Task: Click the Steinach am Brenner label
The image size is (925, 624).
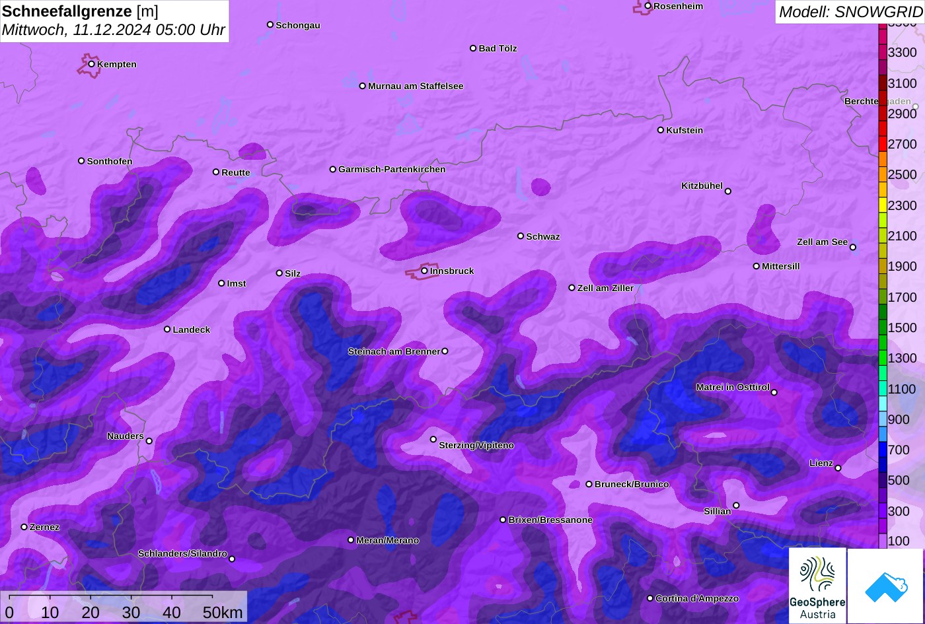Action: point(394,352)
